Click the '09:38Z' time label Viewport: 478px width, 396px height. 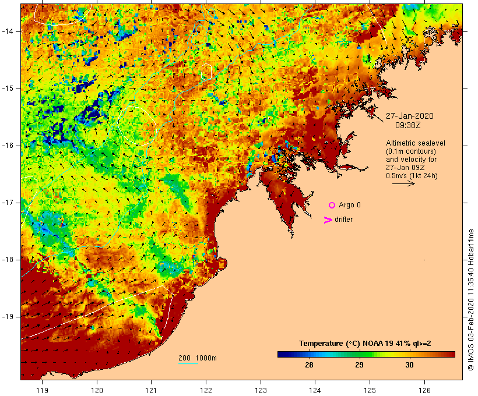408,125
